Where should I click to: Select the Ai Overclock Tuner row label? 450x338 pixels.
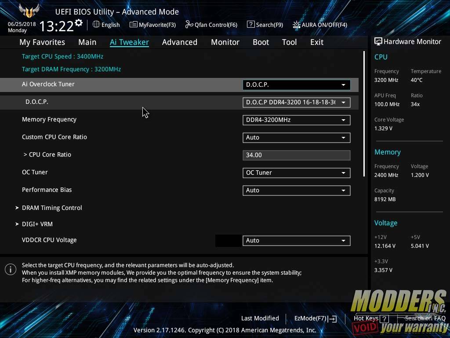[48, 84]
